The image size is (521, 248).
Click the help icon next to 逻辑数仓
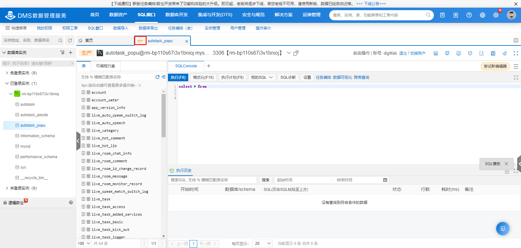point(71,203)
